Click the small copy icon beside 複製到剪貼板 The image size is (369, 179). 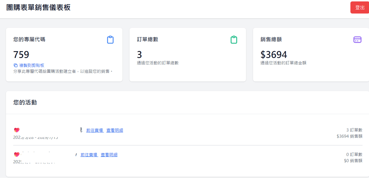15,65
